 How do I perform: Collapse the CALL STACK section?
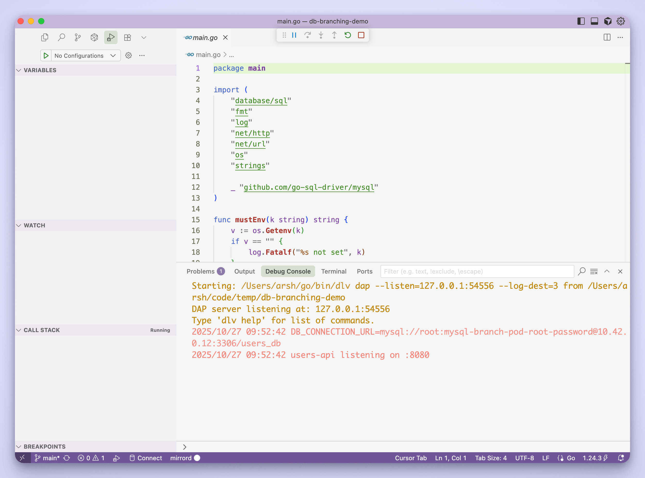[x=95, y=330]
